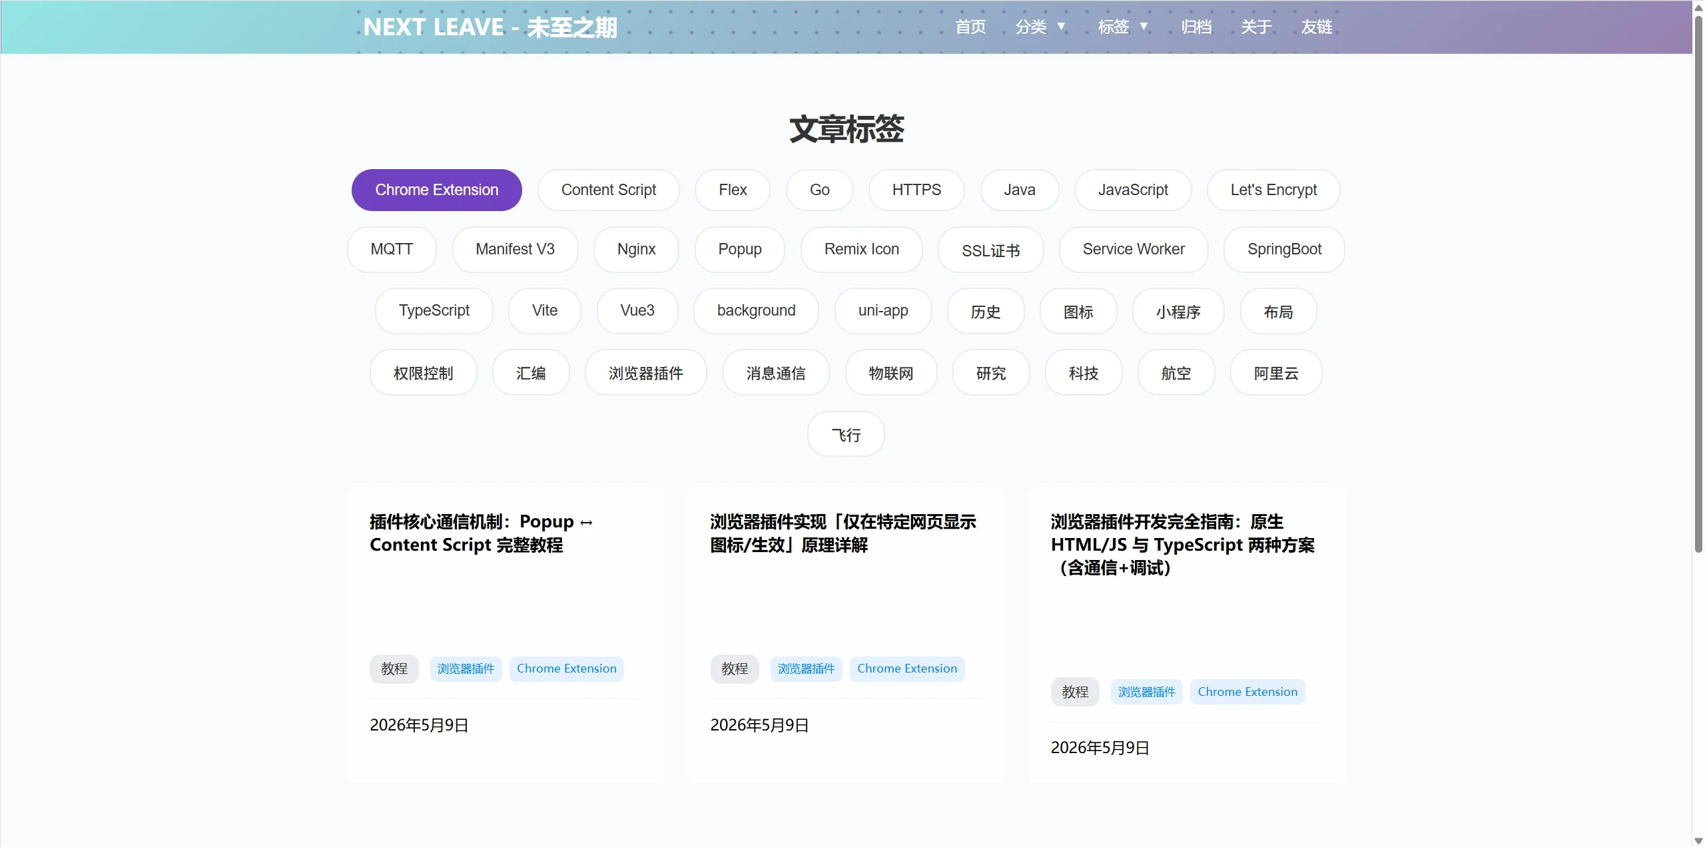The width and height of the screenshot is (1705, 847).
Task: Filter by Manifest V3 tag
Action: pos(515,249)
